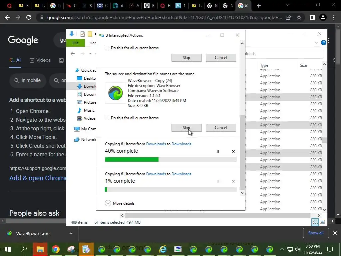Switch Explorer to details view icon

[315, 222]
